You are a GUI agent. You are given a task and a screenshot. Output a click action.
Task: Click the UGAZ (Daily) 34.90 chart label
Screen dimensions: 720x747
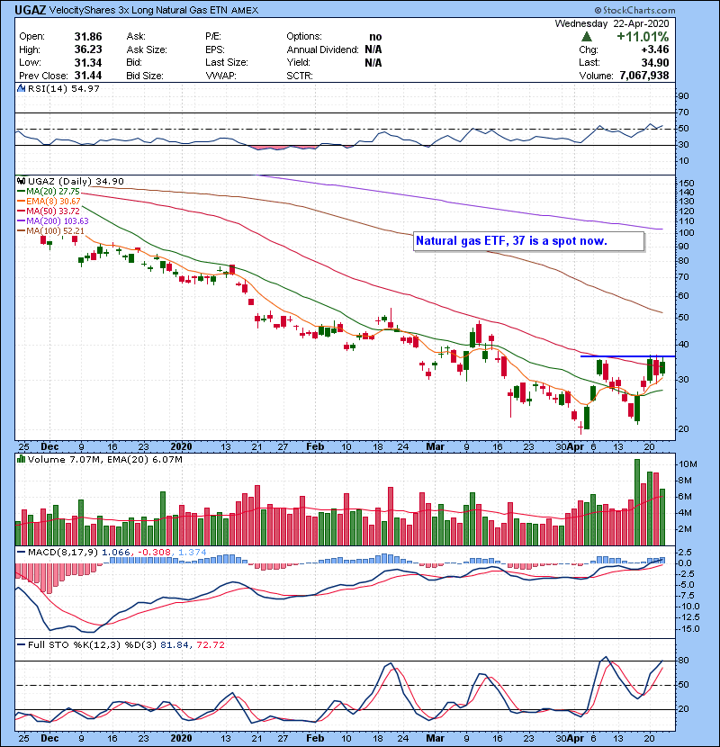coord(76,182)
